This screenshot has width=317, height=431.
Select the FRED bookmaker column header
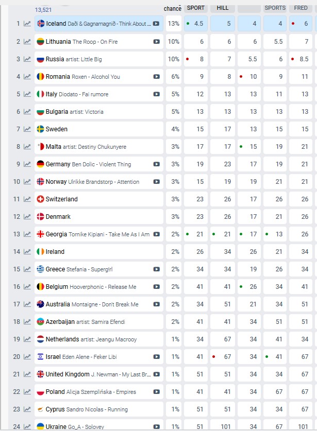[301, 8]
